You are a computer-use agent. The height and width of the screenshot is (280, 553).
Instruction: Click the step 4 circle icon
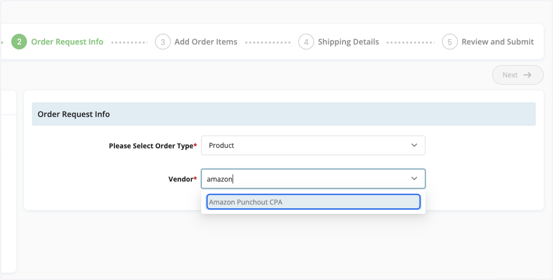(x=306, y=42)
